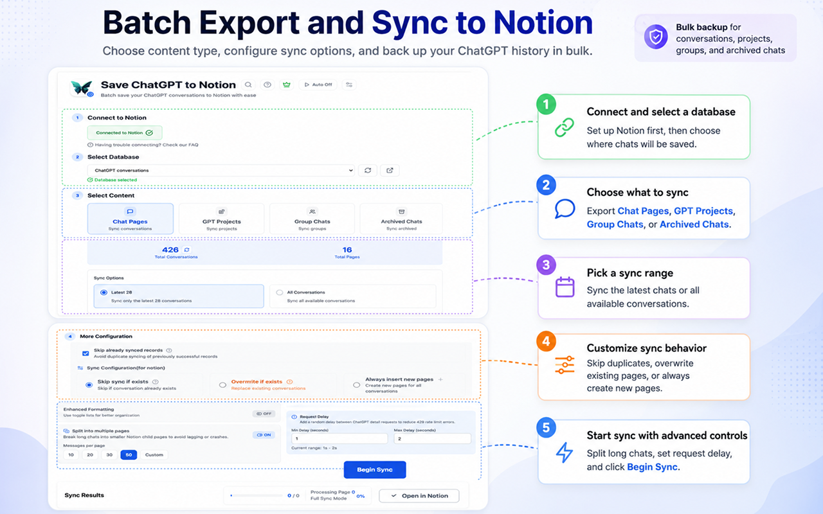This screenshot has width=823, height=514.
Task: Turn on Enhanced Formatting OFF toggle
Action: 264,414
